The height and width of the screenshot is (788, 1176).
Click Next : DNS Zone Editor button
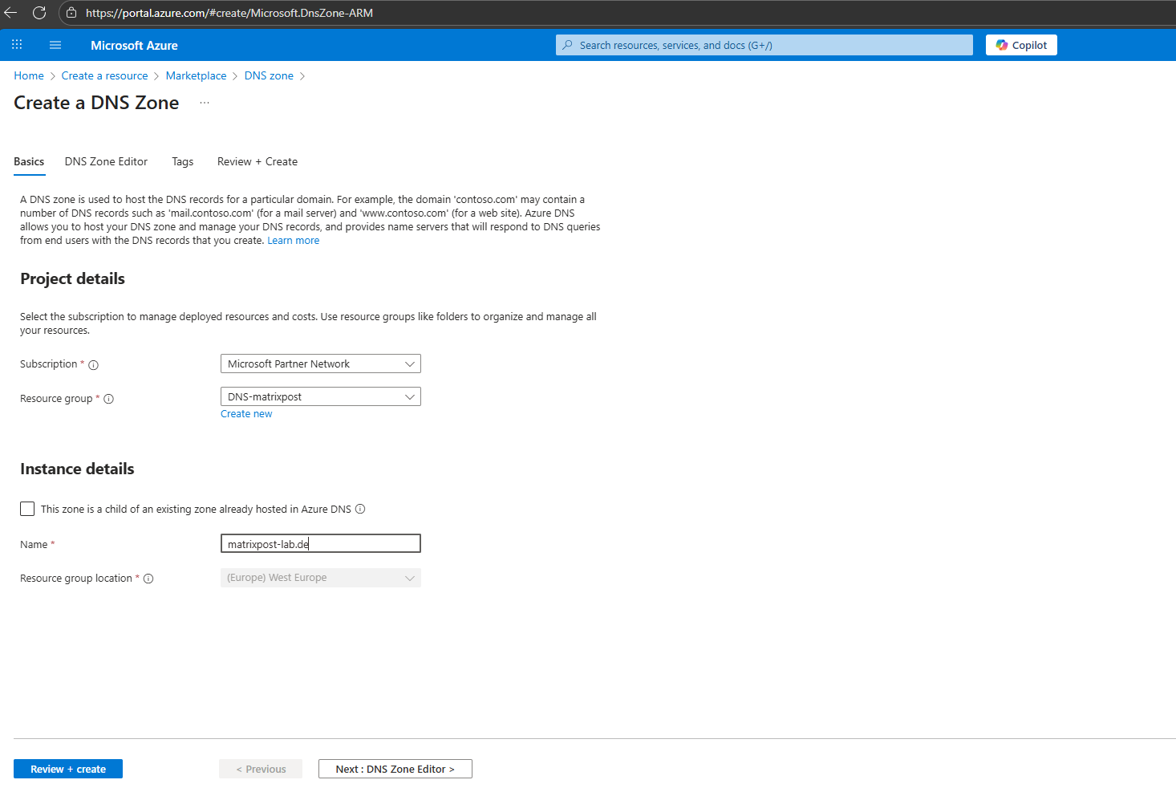pos(395,769)
